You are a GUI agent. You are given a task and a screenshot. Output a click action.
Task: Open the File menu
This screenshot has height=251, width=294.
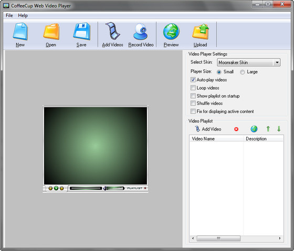pyautogui.click(x=9, y=15)
